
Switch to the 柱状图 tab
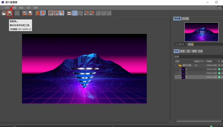pos(186,18)
